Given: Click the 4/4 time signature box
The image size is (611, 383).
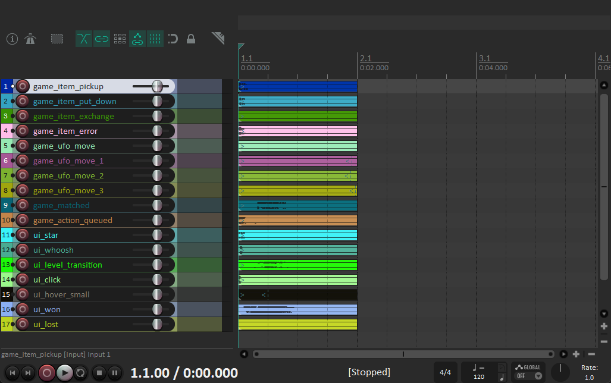Looking at the screenshot, I should pyautogui.click(x=446, y=373).
